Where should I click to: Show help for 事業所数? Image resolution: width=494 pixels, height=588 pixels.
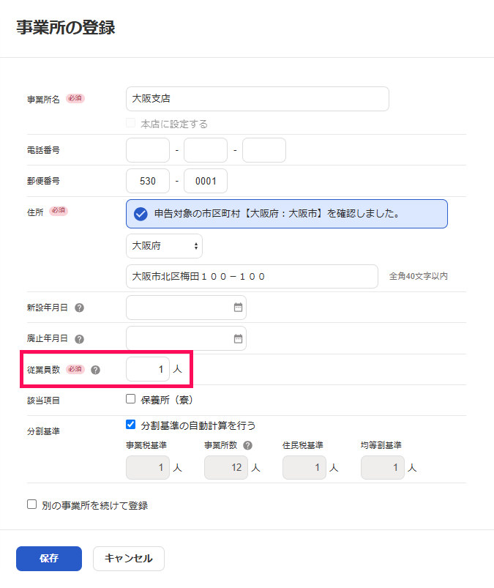(247, 445)
